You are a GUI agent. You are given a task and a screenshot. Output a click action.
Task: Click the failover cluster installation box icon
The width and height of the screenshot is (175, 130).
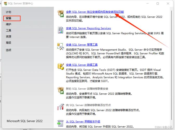coord(61,90)
